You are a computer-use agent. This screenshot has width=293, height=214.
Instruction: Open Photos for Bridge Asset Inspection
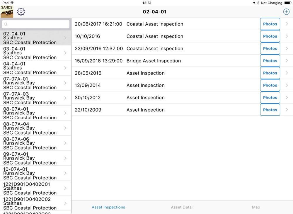(x=270, y=61)
